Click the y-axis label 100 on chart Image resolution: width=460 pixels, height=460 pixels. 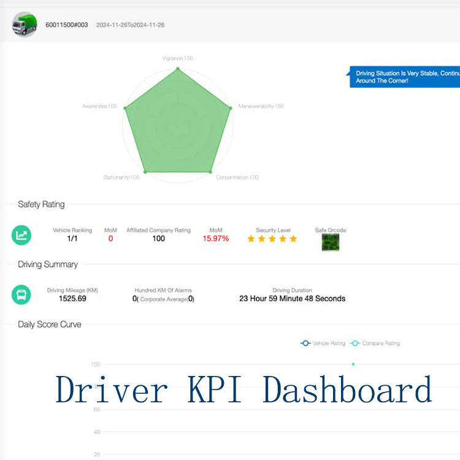point(96,364)
